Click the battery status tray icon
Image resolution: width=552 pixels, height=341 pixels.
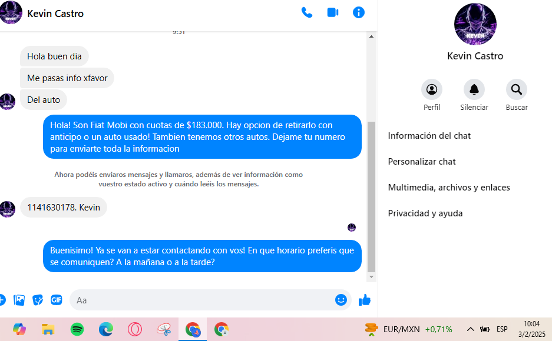tap(485, 329)
